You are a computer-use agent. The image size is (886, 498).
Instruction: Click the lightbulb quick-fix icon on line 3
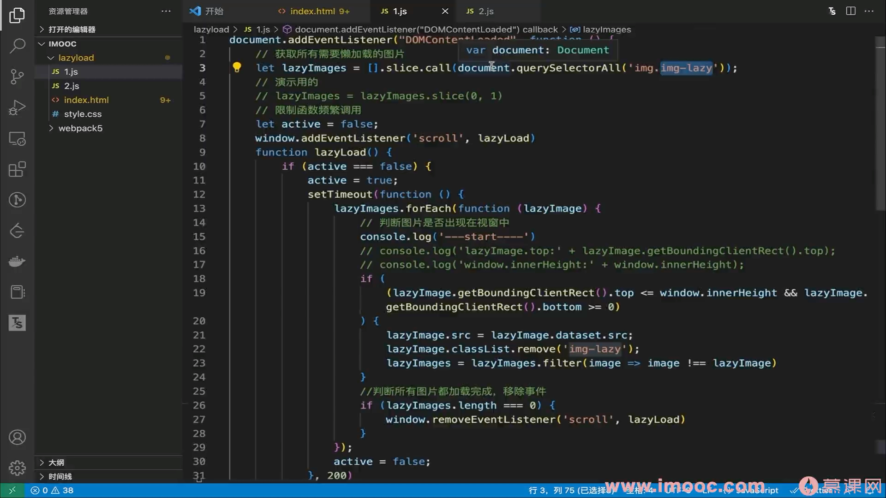pyautogui.click(x=237, y=67)
